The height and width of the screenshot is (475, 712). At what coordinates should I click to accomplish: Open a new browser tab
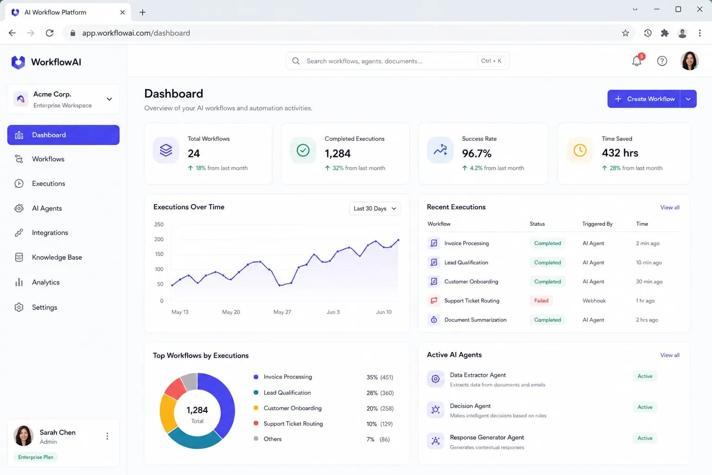(x=143, y=13)
